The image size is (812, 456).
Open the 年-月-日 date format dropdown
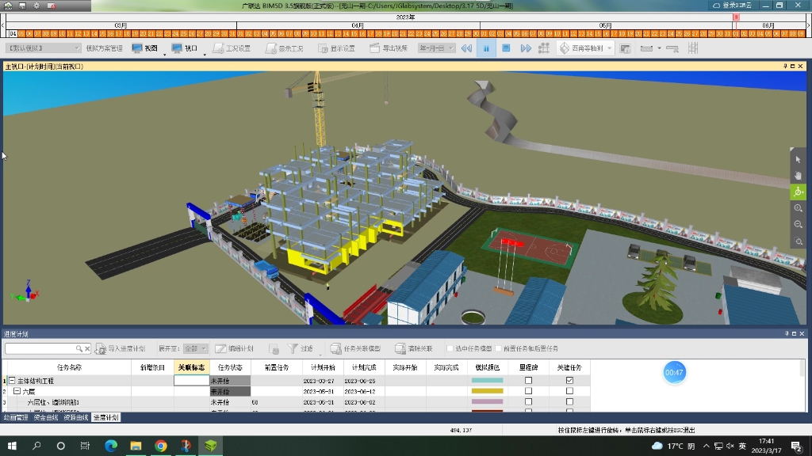click(x=436, y=48)
